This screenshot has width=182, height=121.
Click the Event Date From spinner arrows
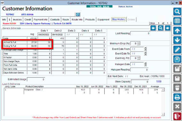[x=145, y=49]
